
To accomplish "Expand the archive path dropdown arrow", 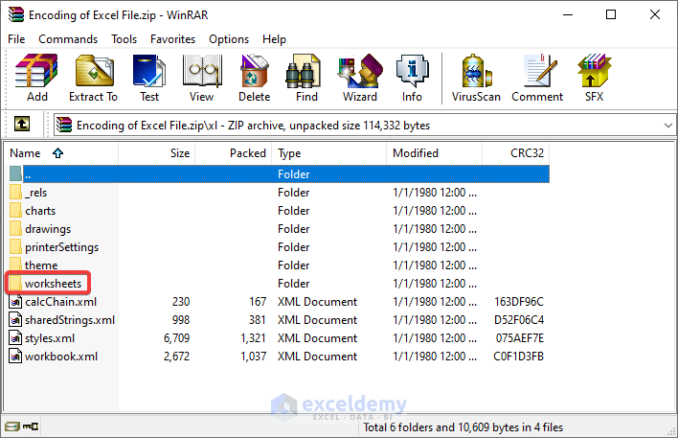I will (668, 126).
